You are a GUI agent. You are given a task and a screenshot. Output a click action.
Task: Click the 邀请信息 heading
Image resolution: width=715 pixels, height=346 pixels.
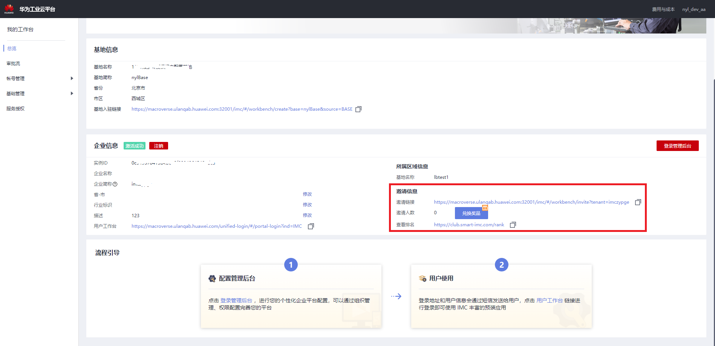click(407, 191)
